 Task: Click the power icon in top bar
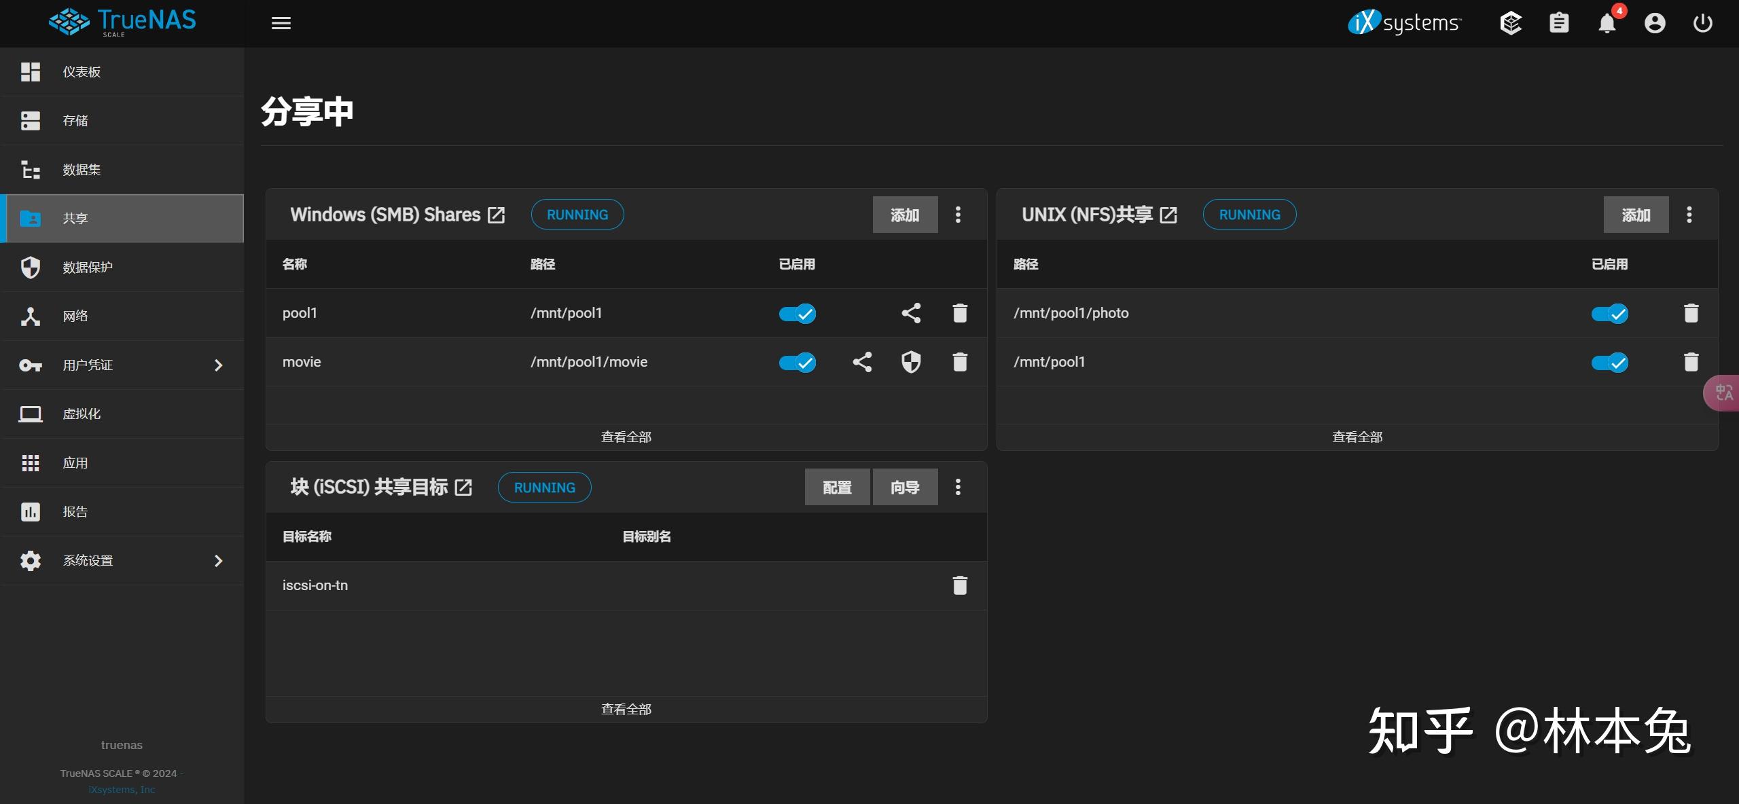point(1703,22)
